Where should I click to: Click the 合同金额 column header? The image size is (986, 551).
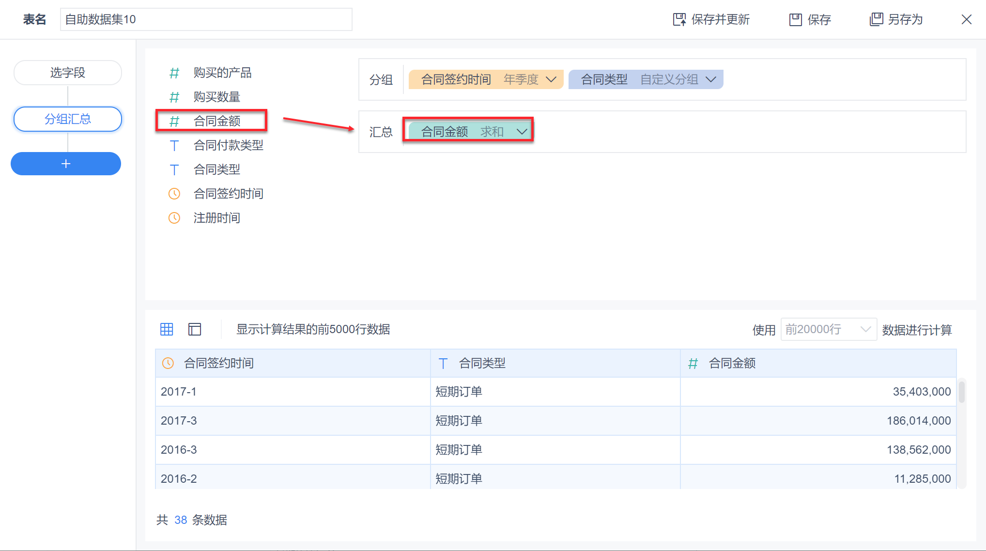click(732, 363)
